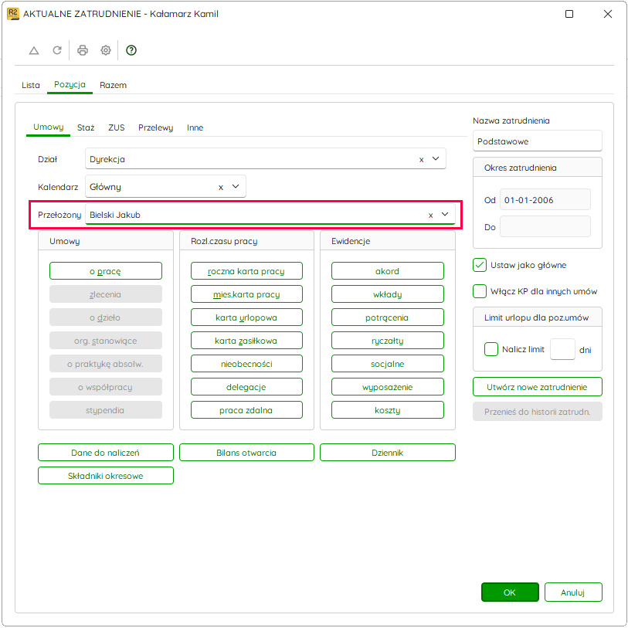Viewport: 628px width, 628px height.
Task: Open the Przelewy sub-tab
Action: click(x=156, y=127)
